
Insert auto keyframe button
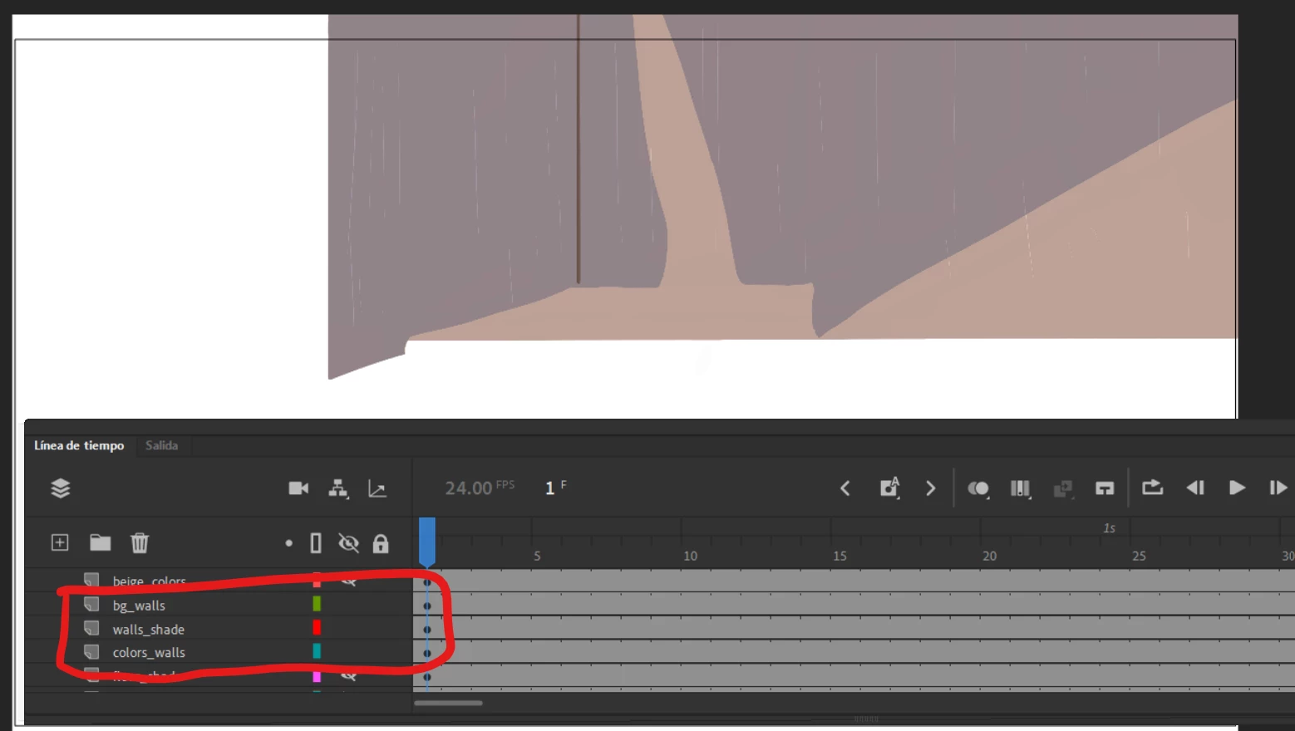click(x=889, y=488)
